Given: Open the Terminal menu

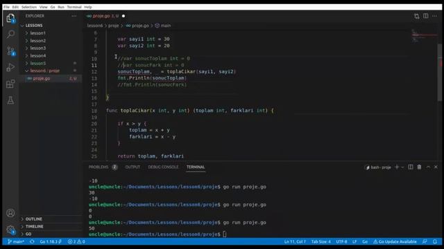Looking at the screenshot, I should (74, 7).
